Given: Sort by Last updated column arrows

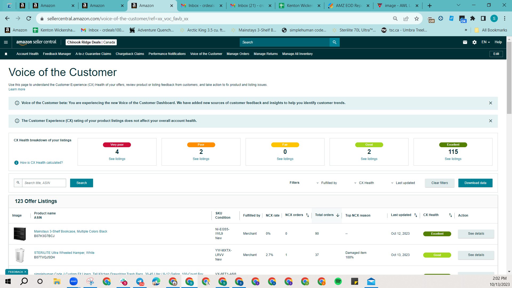Looking at the screenshot, I should 416,215.
